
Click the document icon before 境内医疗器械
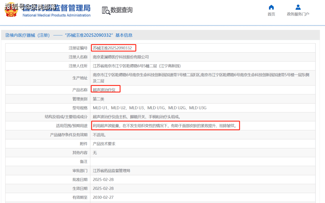pos(8,35)
